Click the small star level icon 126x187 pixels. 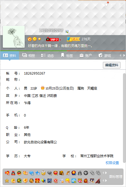tap(40, 39)
